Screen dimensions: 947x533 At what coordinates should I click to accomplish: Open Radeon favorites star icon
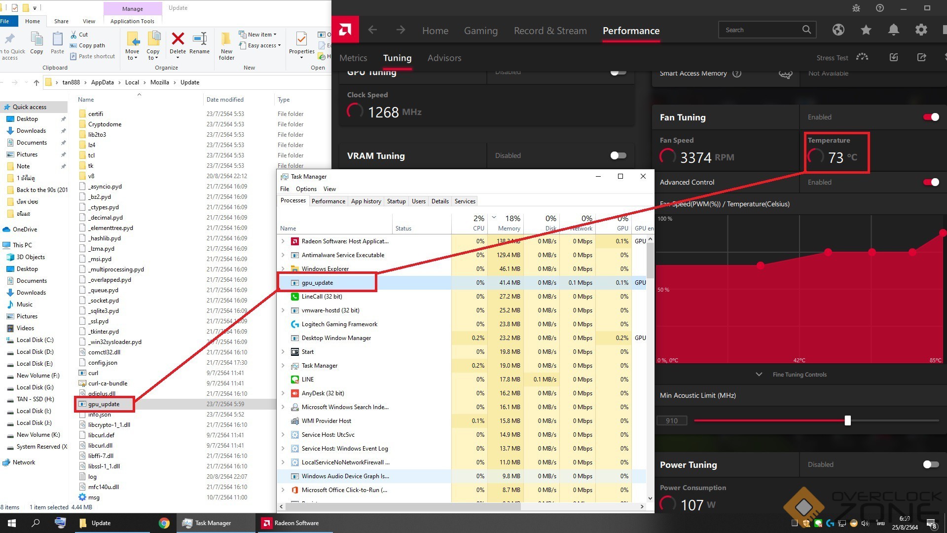click(x=866, y=30)
